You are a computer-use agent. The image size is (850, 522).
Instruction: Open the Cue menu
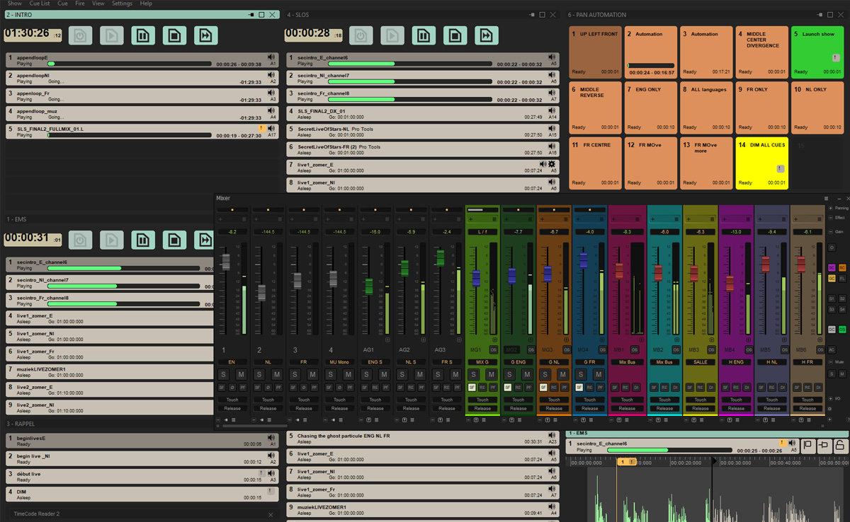tap(62, 4)
